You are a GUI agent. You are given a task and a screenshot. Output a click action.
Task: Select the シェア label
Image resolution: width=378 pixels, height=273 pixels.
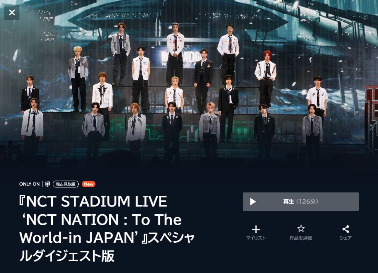point(346,238)
